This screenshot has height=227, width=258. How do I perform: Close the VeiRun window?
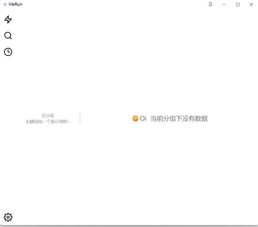tap(251, 5)
